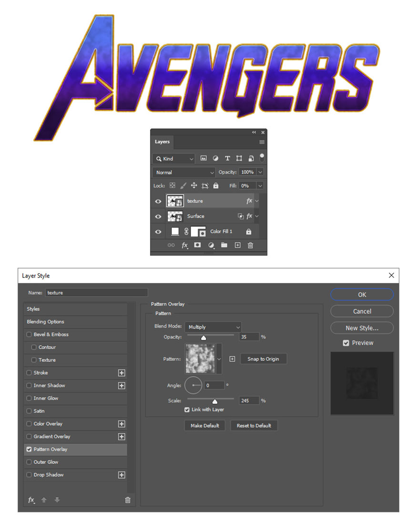This screenshot has height=525, width=417.
Task: Toggle the Preview checkbox
Action: [x=346, y=343]
